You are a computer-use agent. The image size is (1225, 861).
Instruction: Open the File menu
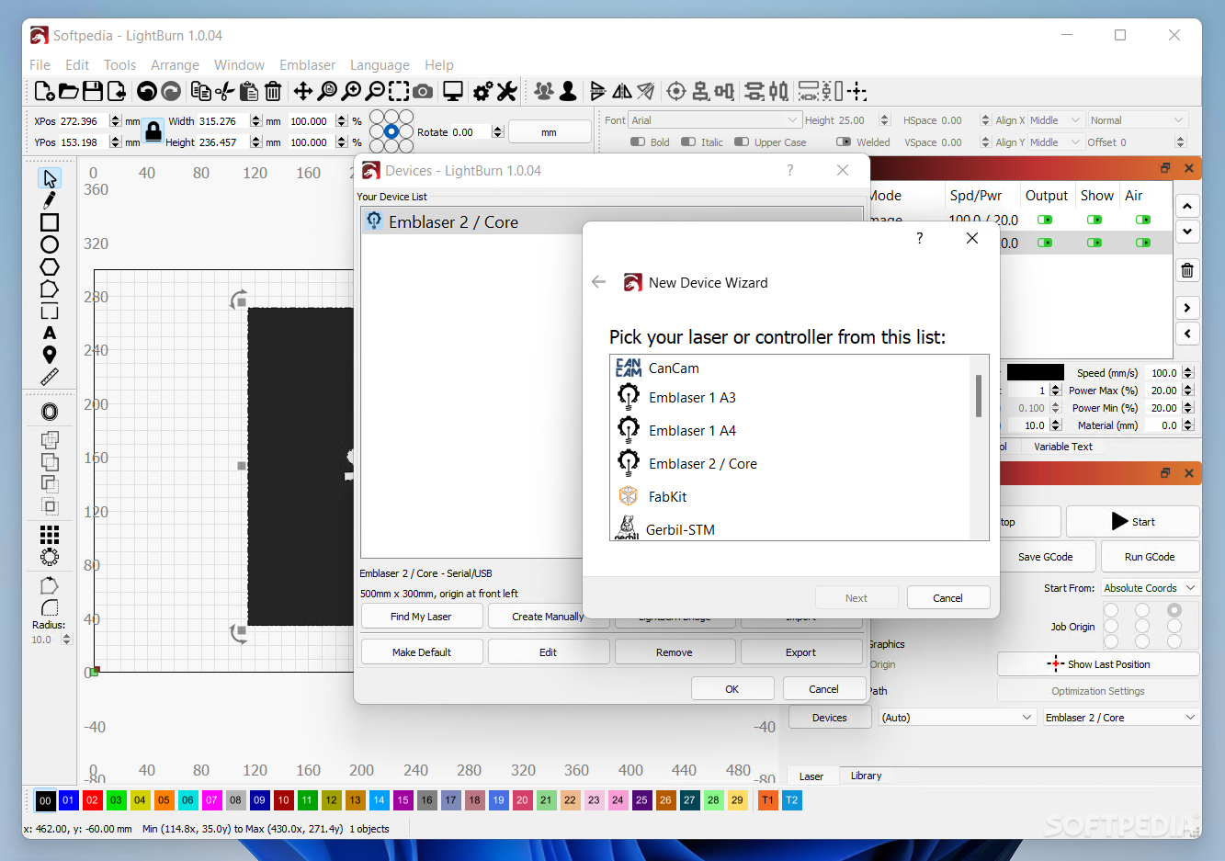click(x=40, y=65)
